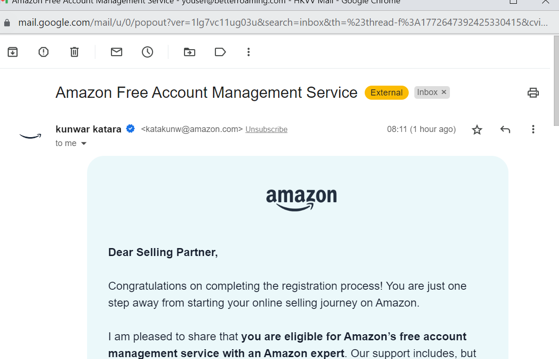Open the Move to folder icon
Screen dimensions: 559x359
[x=190, y=52]
